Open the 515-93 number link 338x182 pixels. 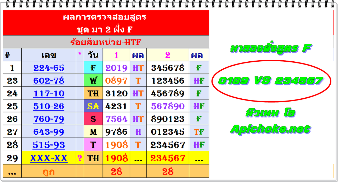tap(49, 145)
